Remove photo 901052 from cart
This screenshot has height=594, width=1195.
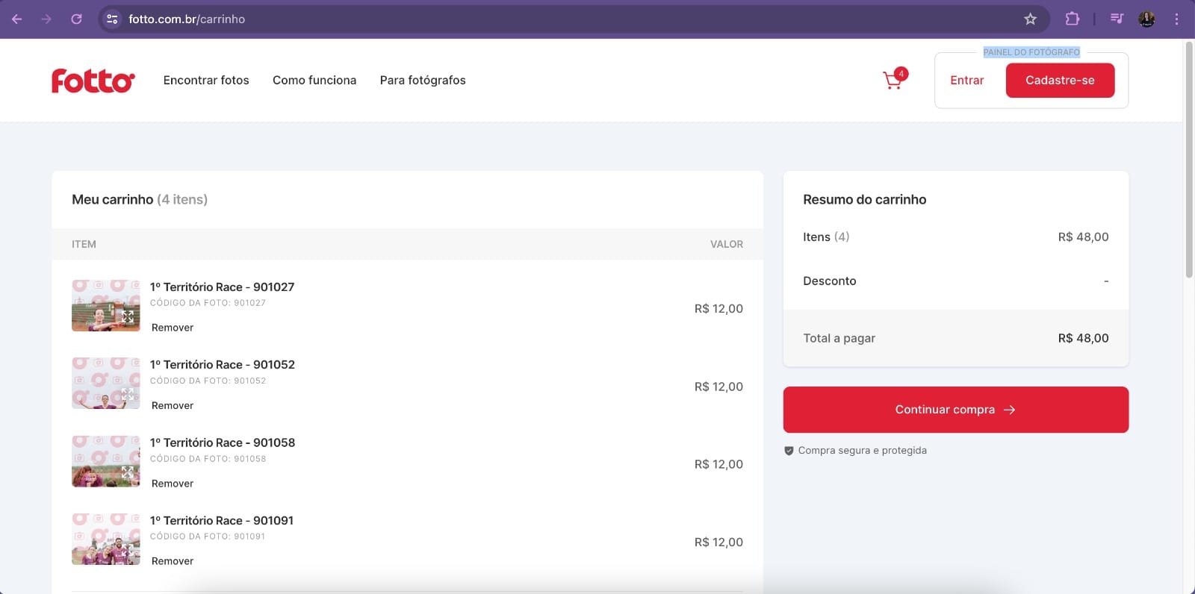[x=173, y=405]
